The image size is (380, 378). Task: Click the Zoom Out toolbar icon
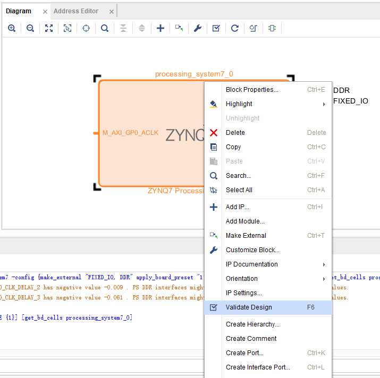point(30,28)
